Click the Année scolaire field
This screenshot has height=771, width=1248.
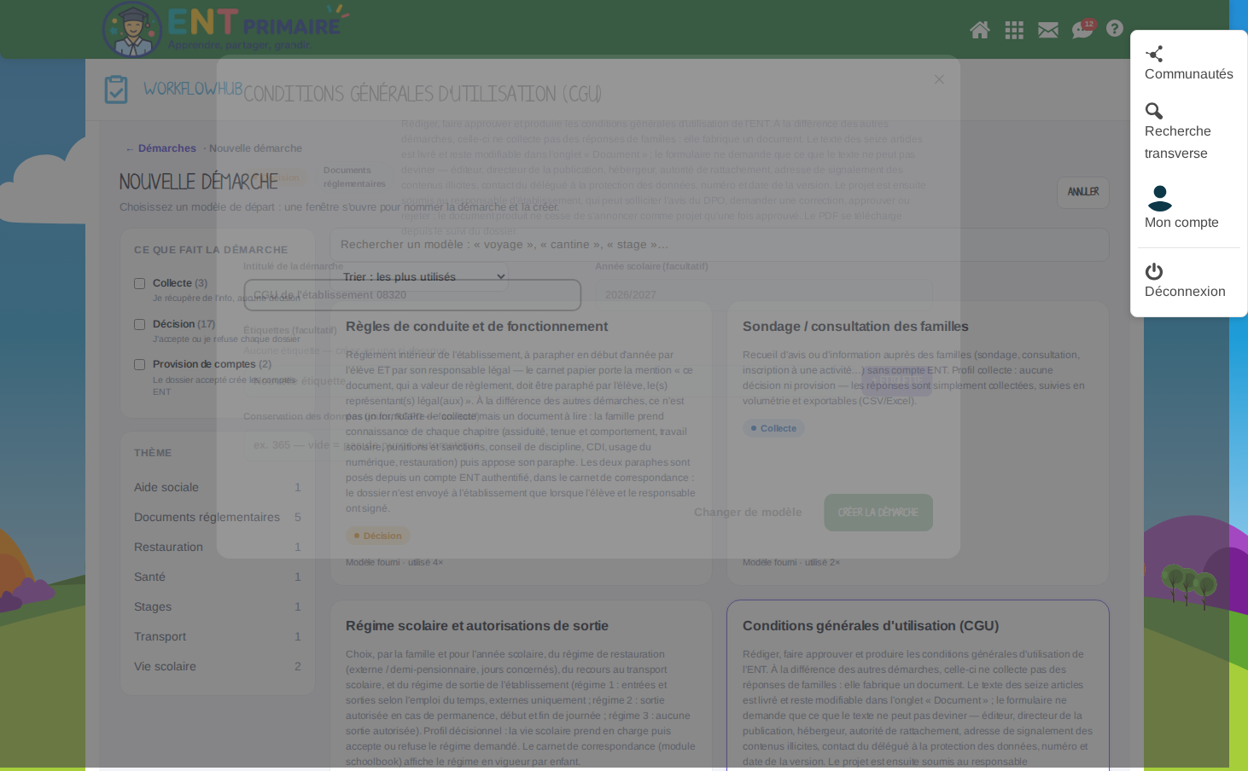[x=763, y=295]
